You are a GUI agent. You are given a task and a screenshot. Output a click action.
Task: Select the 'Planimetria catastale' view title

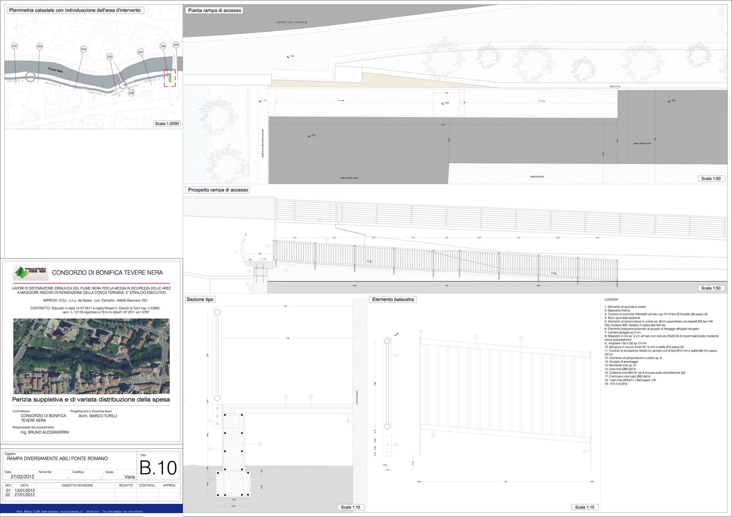click(75, 10)
